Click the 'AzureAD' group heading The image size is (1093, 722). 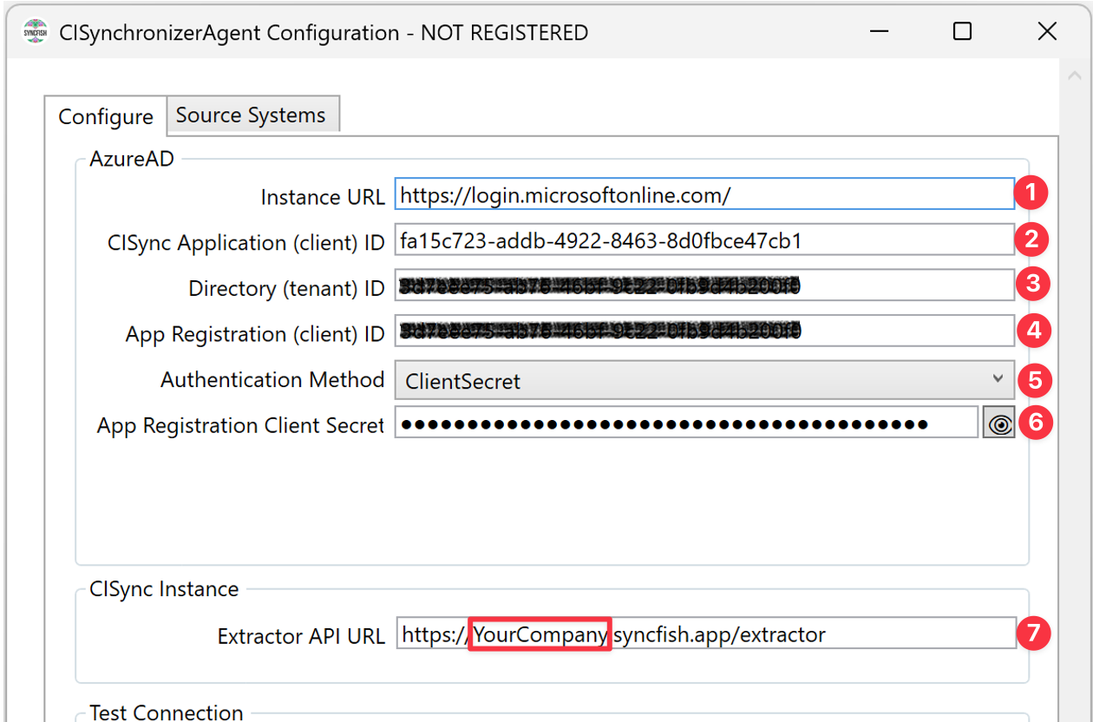click(131, 158)
